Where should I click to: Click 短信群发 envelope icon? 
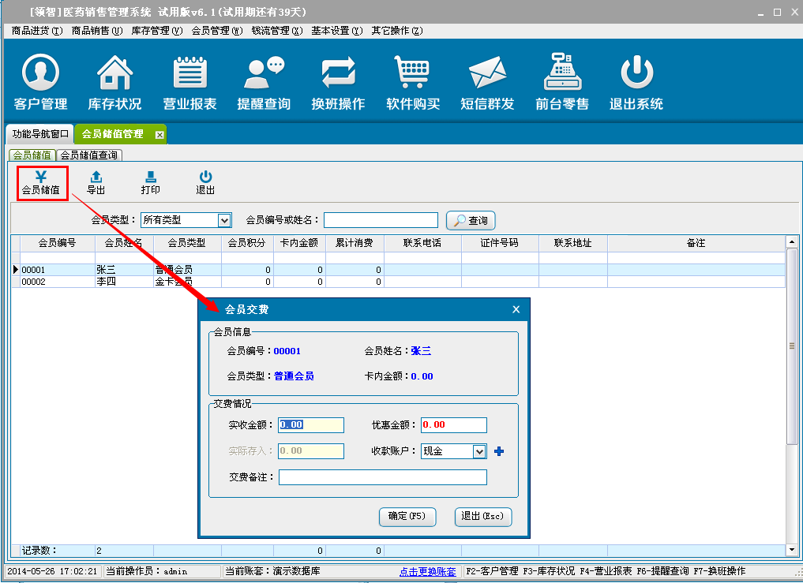(487, 82)
